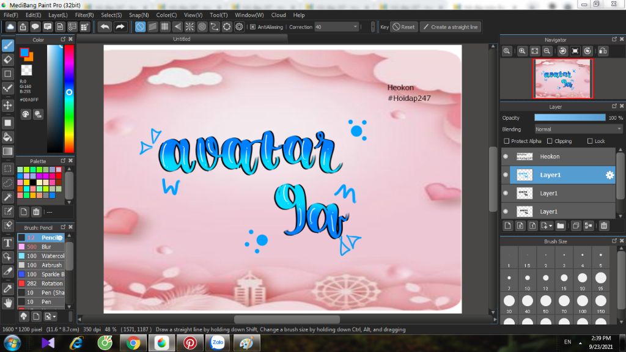
Task: Expand the add-brush dropdown
Action: click(x=54, y=317)
